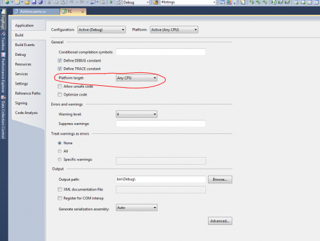320x241 pixels.
Task: Open the Debug solution configuration combo
Action: (136, 2)
